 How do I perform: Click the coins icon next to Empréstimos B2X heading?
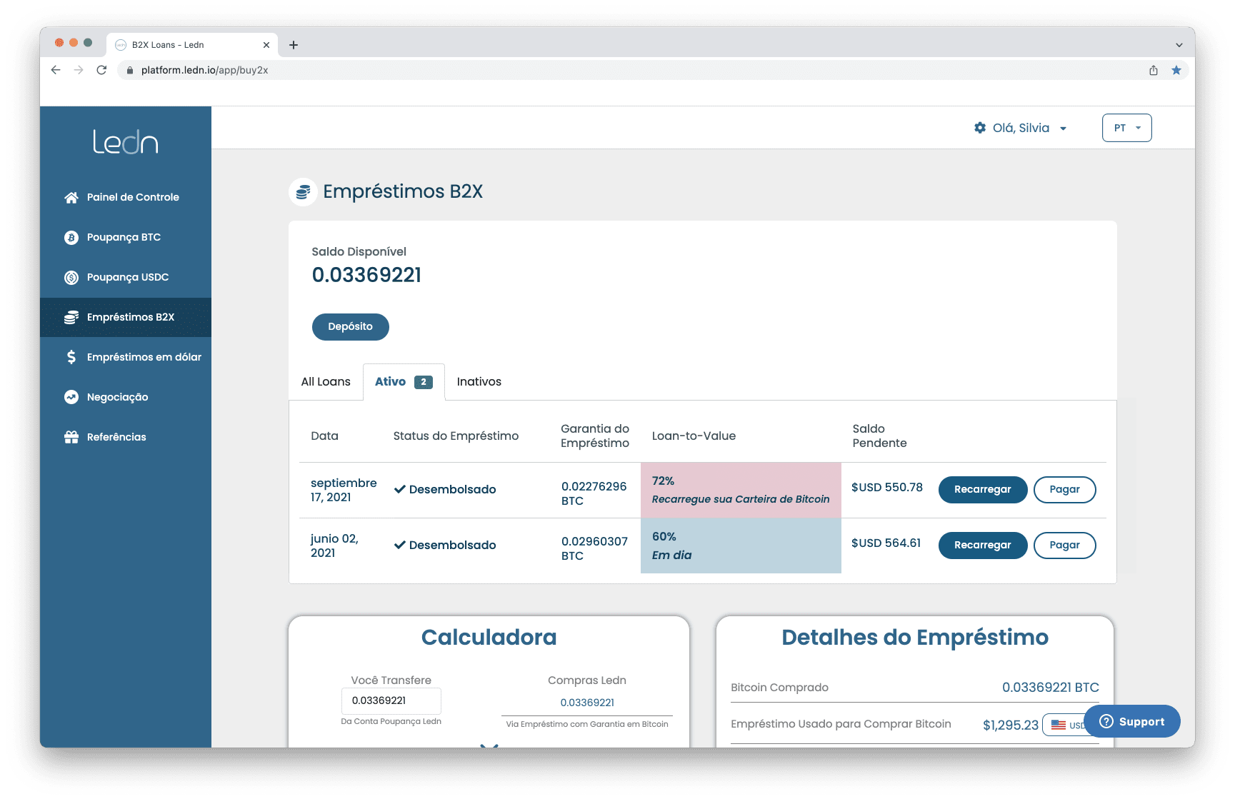[x=303, y=192]
